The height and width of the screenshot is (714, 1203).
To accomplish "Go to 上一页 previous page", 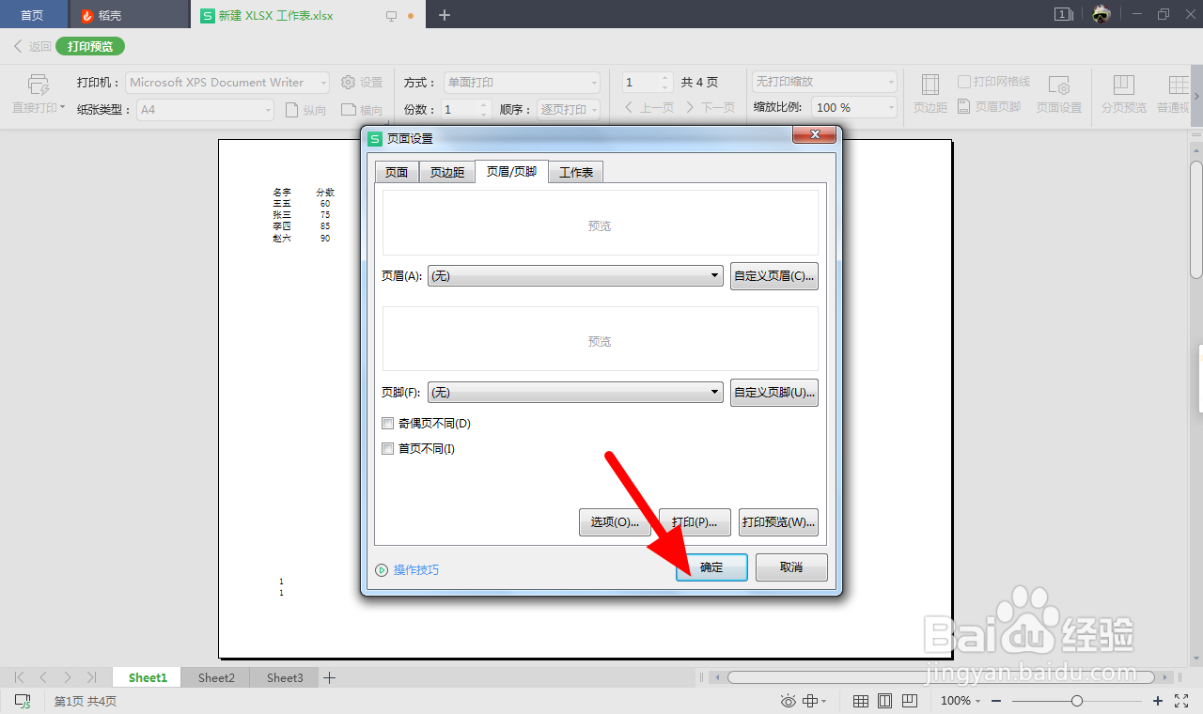I will pos(648,108).
